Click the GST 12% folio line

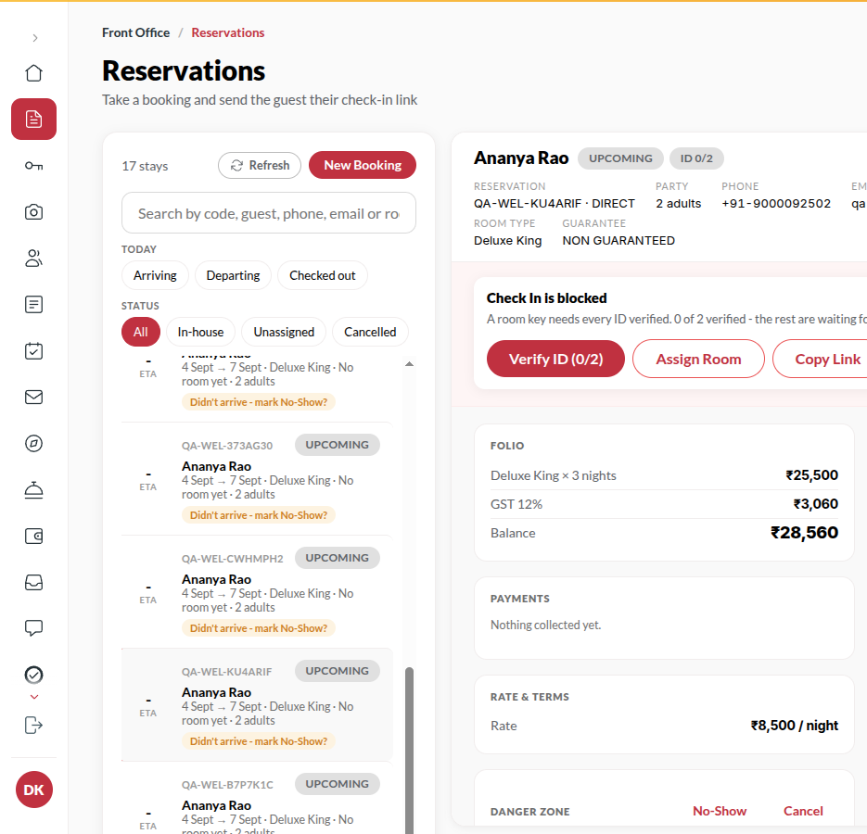click(x=664, y=504)
